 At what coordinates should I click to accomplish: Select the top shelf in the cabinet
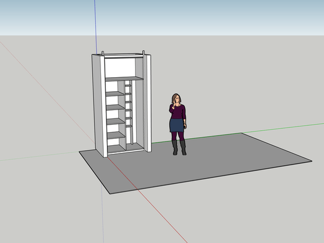[x=123, y=79]
